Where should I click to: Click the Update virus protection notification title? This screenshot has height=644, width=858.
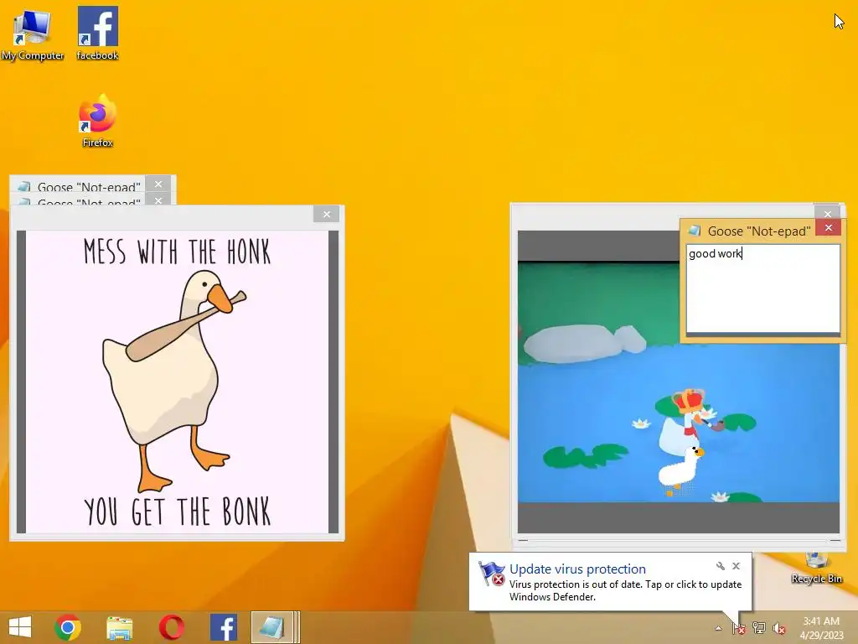pyautogui.click(x=577, y=569)
